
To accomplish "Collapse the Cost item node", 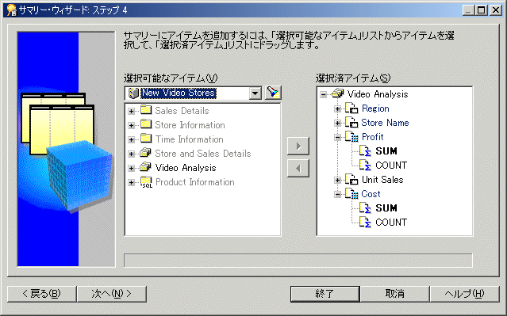I will (x=337, y=194).
